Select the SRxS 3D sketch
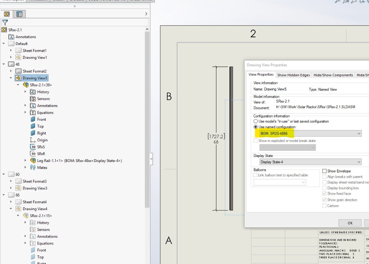This screenshot has height=264, width=369. [41, 147]
